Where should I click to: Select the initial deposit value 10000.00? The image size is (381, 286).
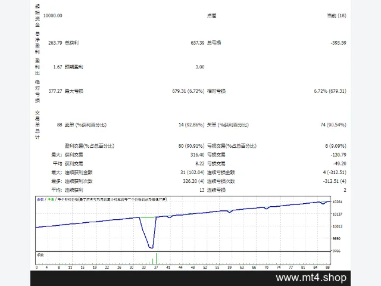52,15
